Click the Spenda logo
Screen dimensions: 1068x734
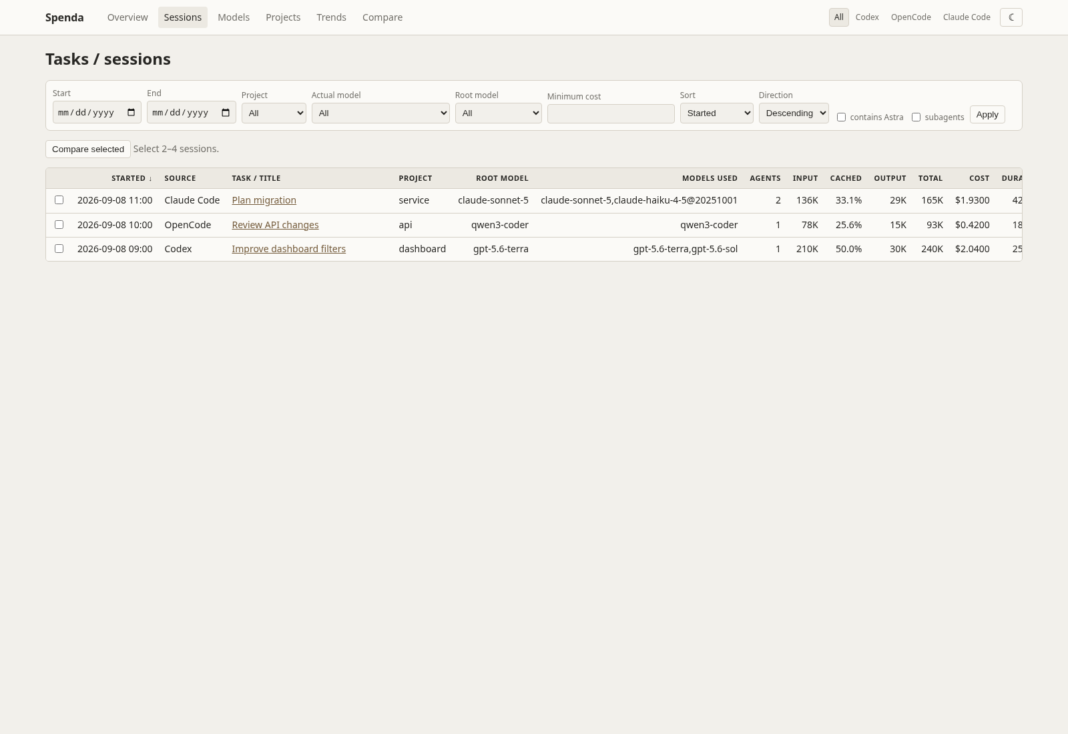pos(64,17)
